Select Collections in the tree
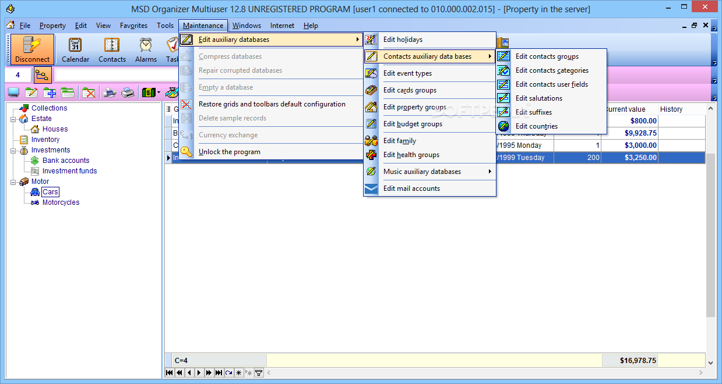 (x=49, y=108)
